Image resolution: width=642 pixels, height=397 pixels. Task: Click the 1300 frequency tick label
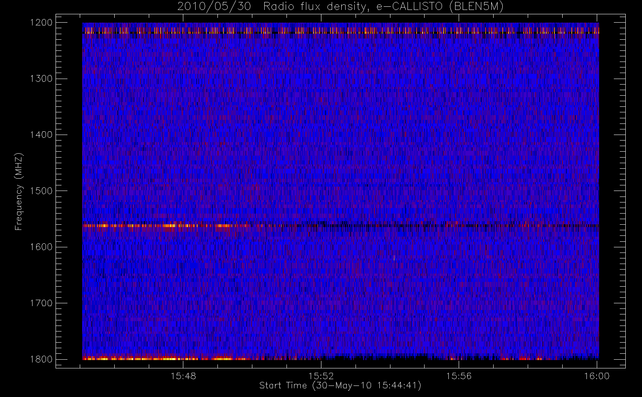tap(41, 79)
